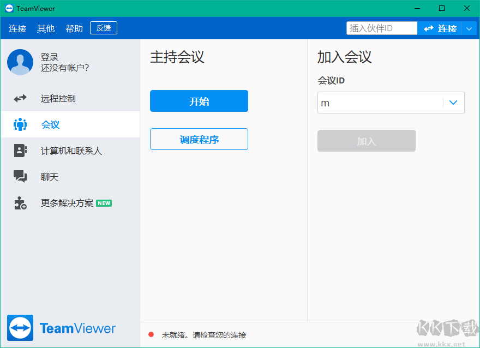
Task: Open the 调度程序 (Scheduler)
Action: [199, 139]
